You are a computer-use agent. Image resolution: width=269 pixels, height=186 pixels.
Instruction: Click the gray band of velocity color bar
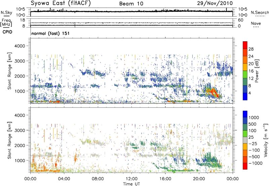(245, 140)
